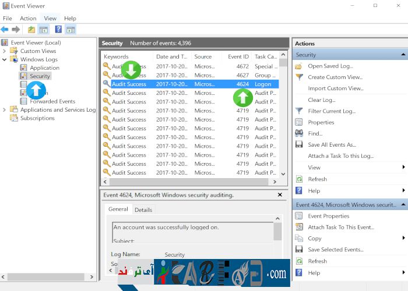Image resolution: width=408 pixels, height=291 pixels.
Task: Open the View menu
Action: pyautogui.click(x=50, y=19)
